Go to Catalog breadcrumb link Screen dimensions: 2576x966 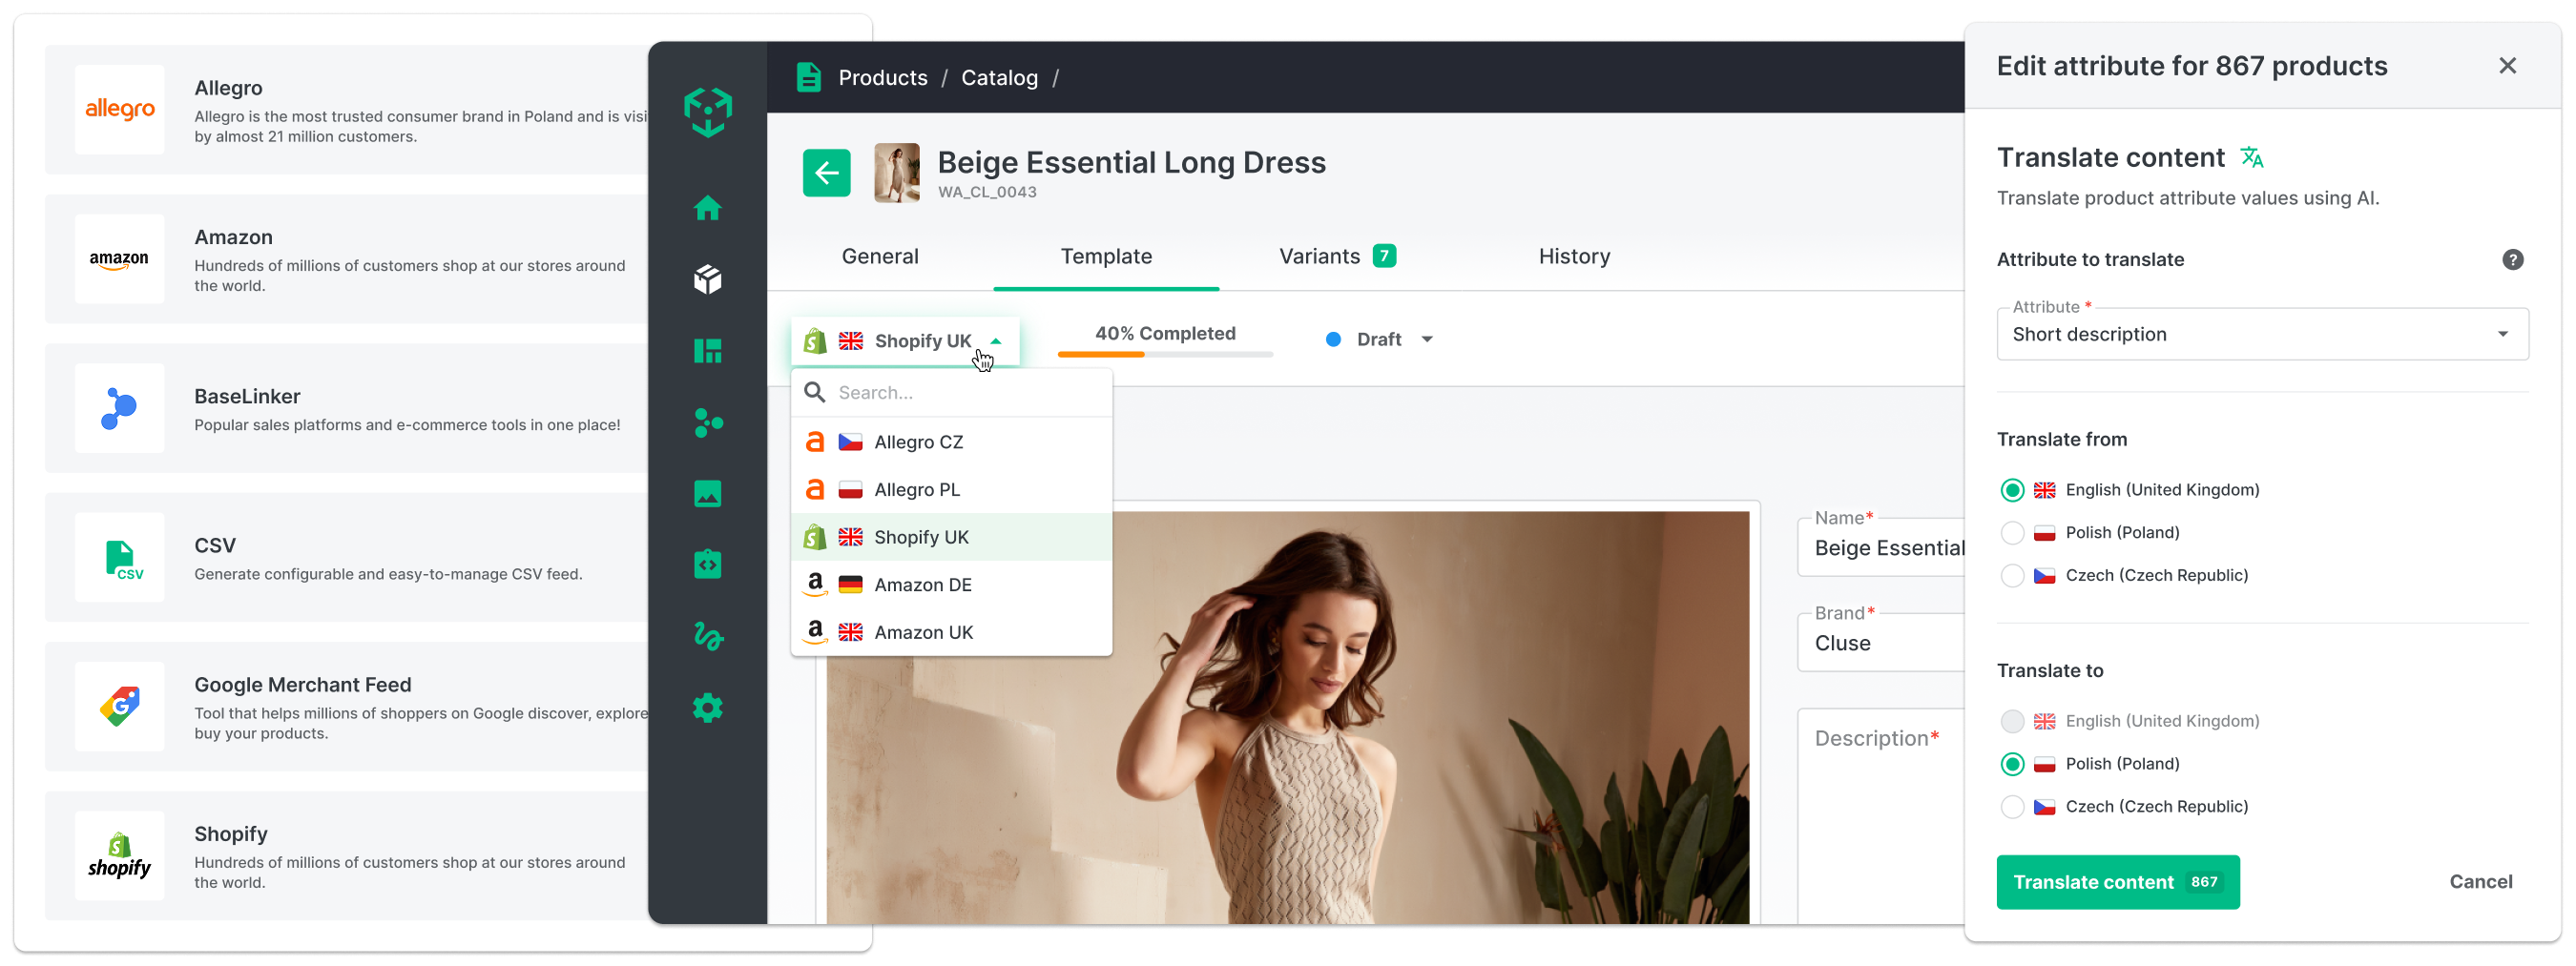click(x=998, y=77)
